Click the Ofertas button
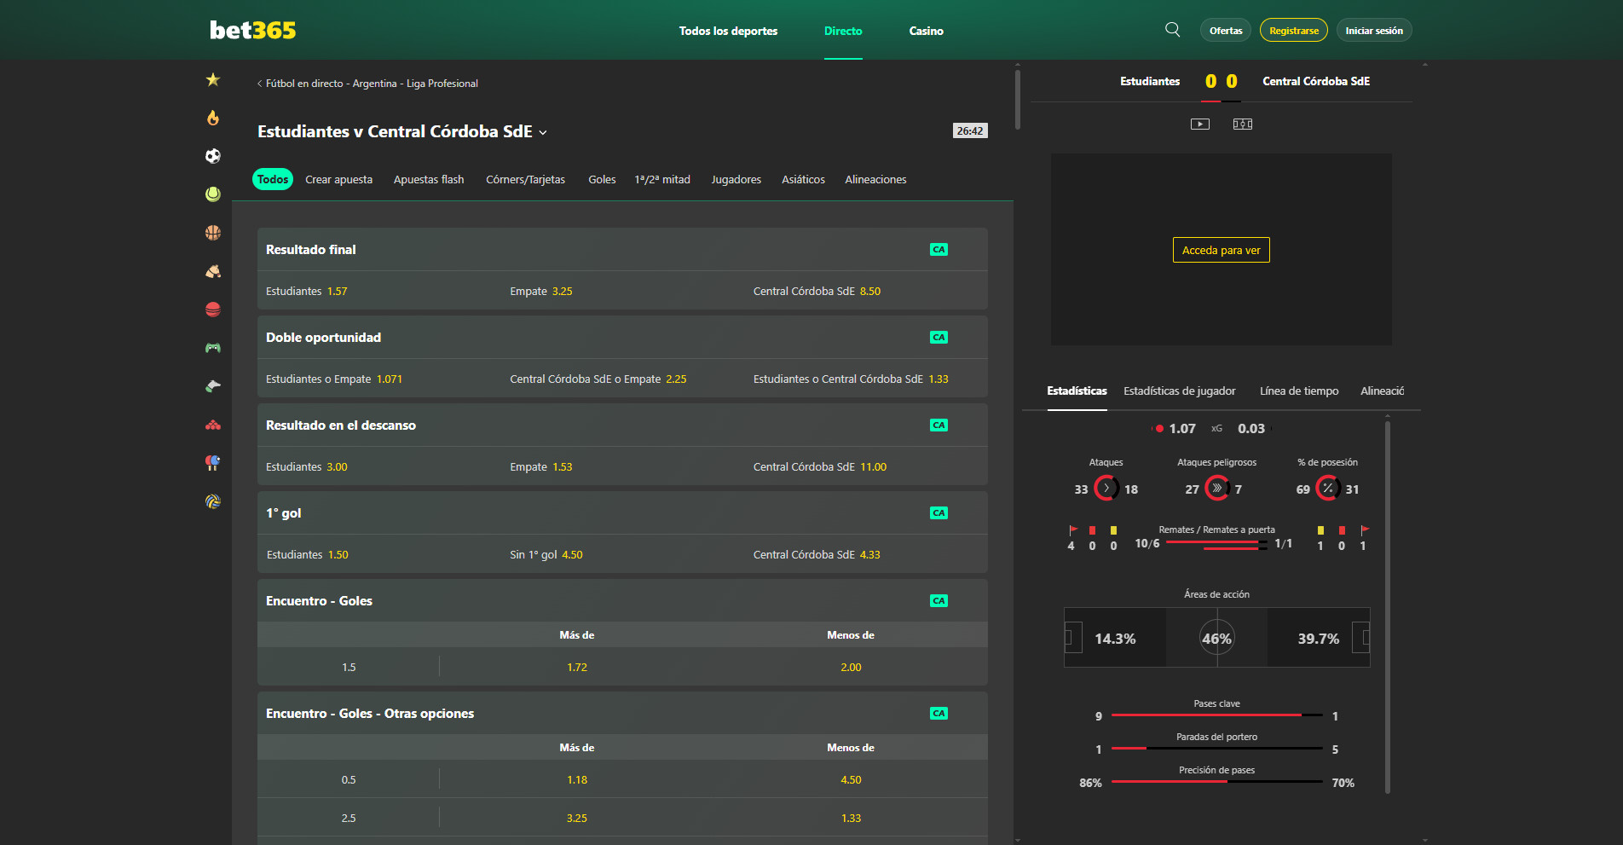Image resolution: width=1623 pixels, height=845 pixels. [1226, 31]
